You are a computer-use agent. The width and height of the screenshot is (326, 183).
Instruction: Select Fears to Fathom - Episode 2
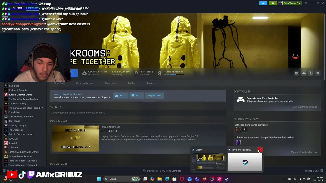(23, 165)
